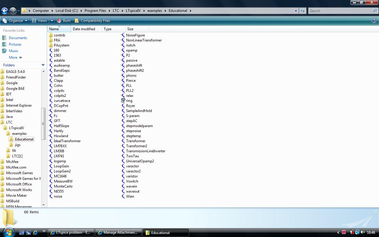This screenshot has height=237, width=379.
Task: Select the LTC[1] folder in tree
Action: click(x=17, y=156)
